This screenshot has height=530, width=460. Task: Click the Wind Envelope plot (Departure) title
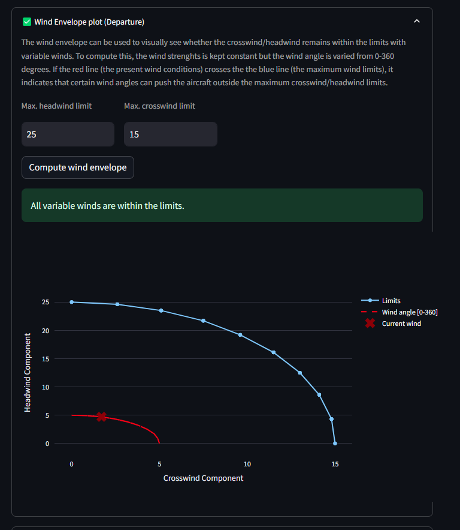coord(89,22)
